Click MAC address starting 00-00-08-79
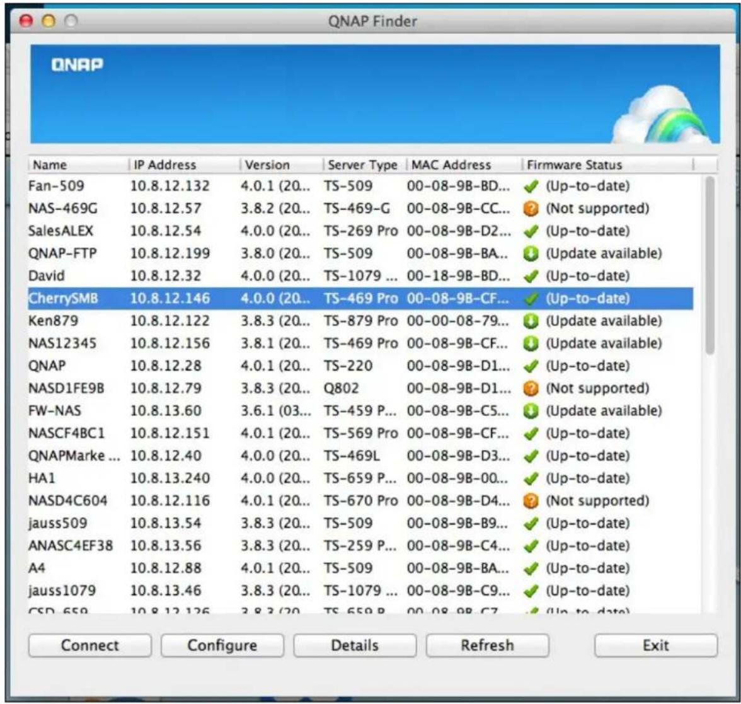This screenshot has width=741, height=704. [x=458, y=321]
